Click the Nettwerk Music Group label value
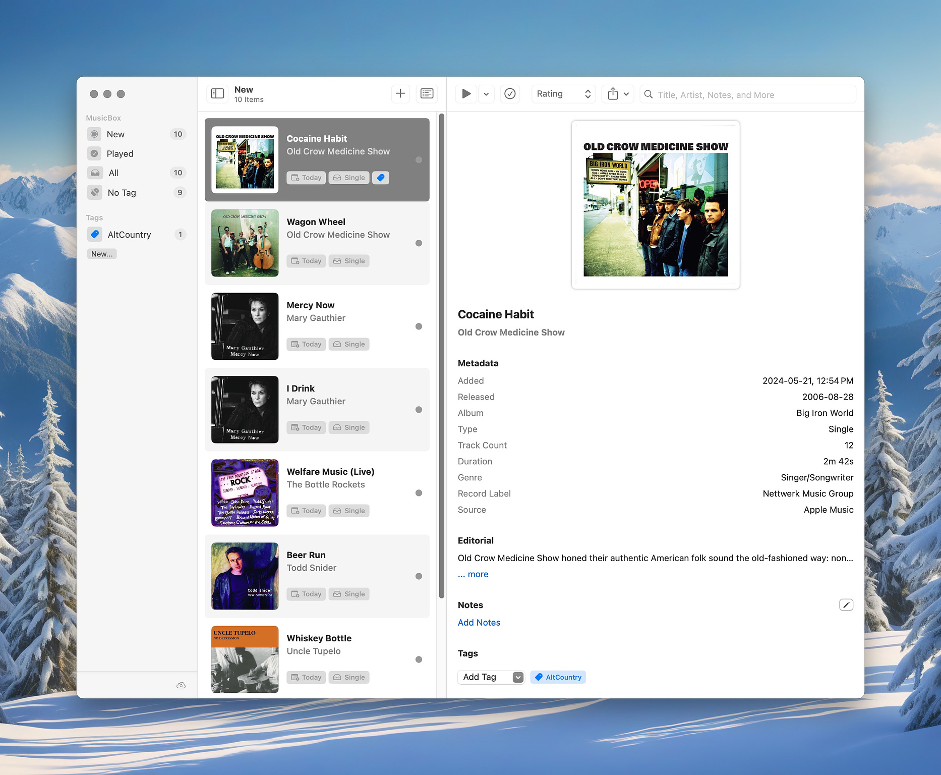Viewport: 941px width, 775px height. click(808, 493)
